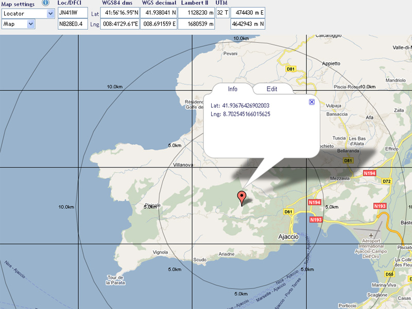Click the NB28E0.4 DFCI field
The width and height of the screenshot is (412, 309).
(x=73, y=24)
